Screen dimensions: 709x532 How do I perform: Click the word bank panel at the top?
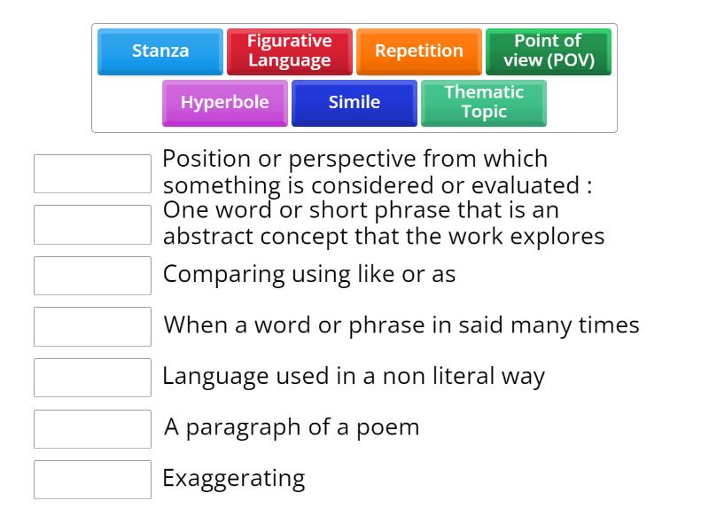pyautogui.click(x=354, y=77)
